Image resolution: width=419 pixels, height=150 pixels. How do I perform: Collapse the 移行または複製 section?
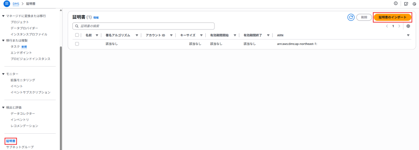pyautogui.click(x=3, y=40)
